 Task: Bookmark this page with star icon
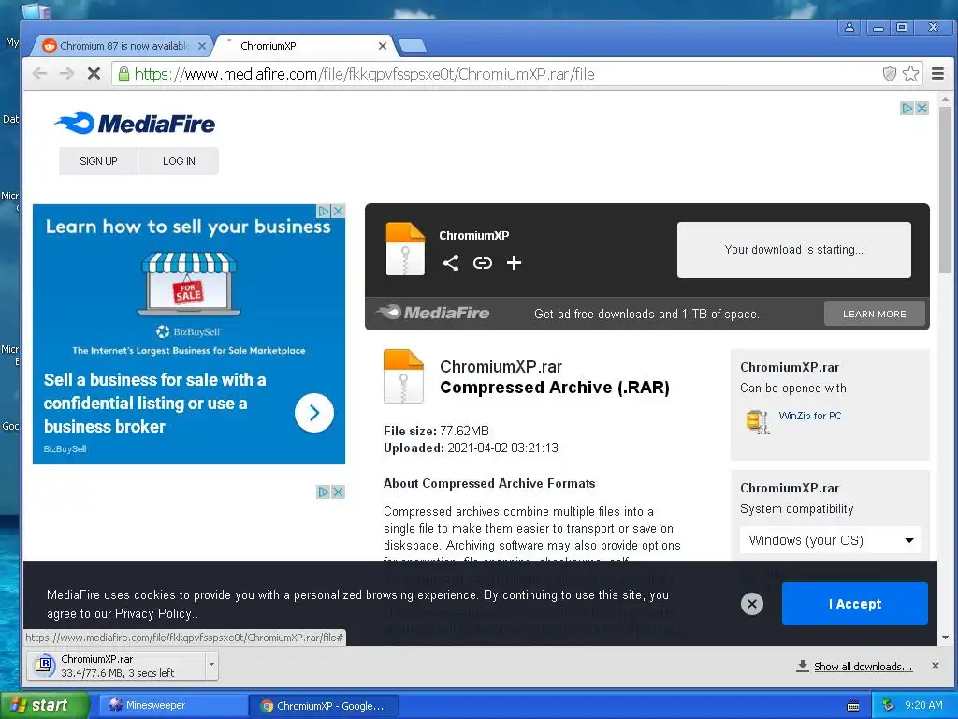pyautogui.click(x=911, y=74)
